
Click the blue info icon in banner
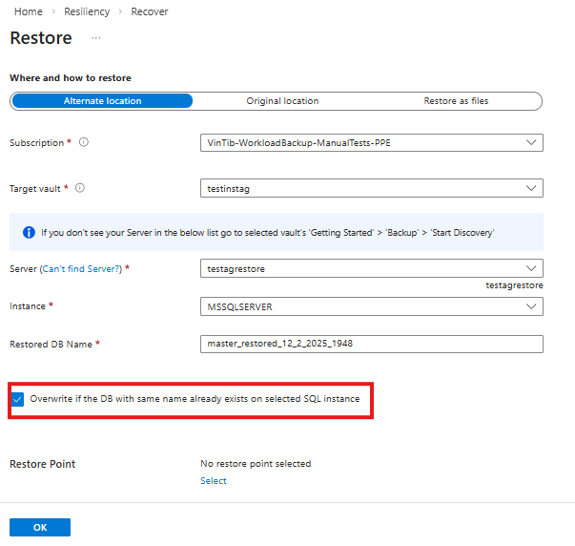pos(29,232)
